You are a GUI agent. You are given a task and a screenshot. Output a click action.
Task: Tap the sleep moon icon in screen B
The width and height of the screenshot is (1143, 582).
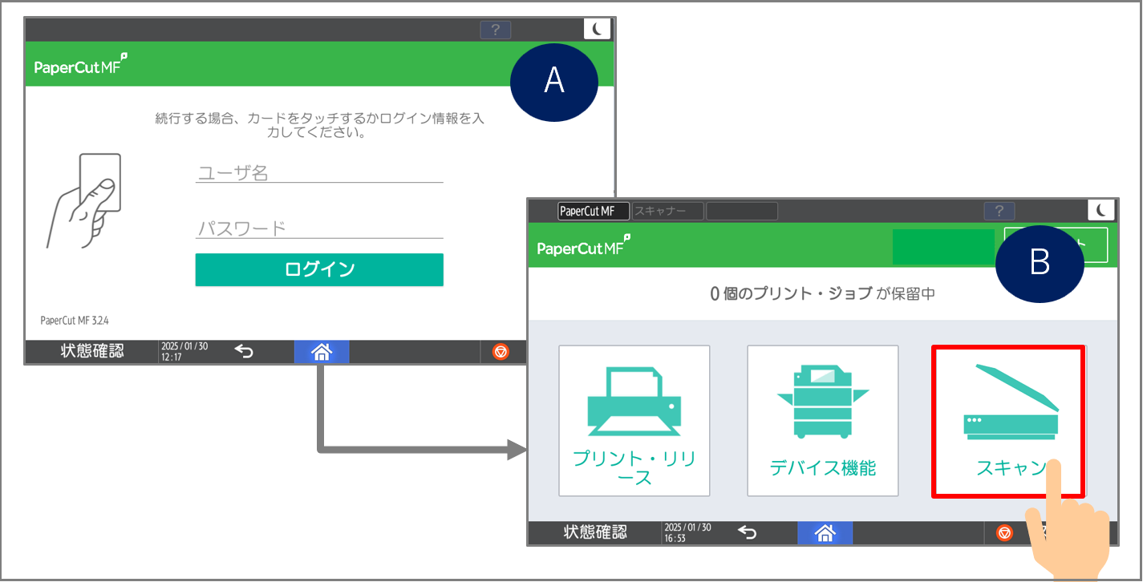1101,211
